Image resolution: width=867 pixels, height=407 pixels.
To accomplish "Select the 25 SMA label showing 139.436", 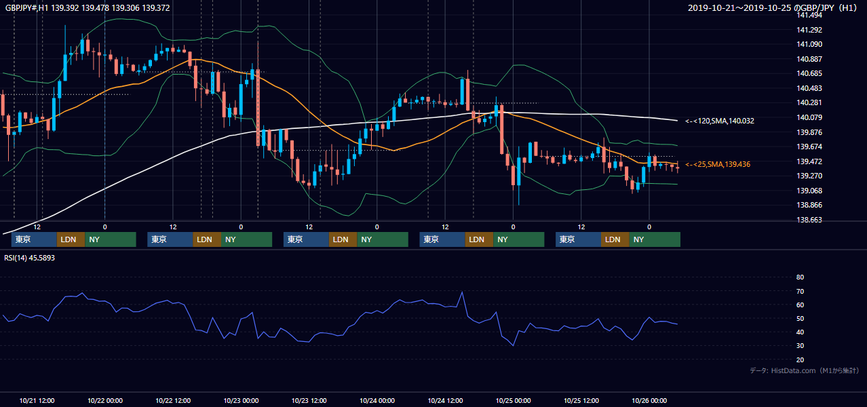I will [x=718, y=164].
